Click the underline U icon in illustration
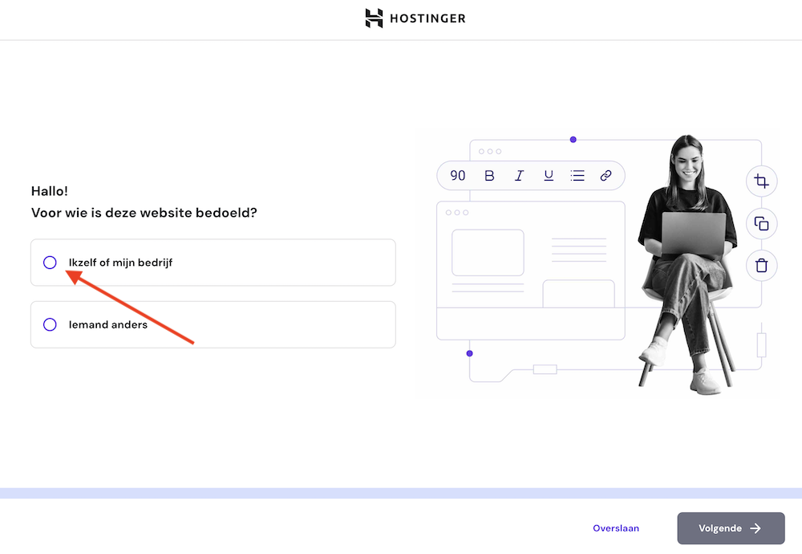This screenshot has width=802, height=554. pyautogui.click(x=549, y=176)
